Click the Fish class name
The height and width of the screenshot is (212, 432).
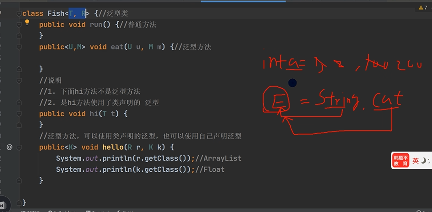click(56, 13)
